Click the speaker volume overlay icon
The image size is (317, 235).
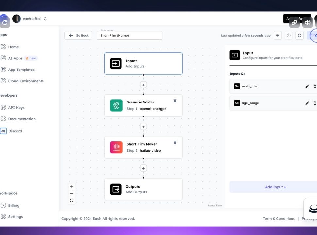click(x=308, y=22)
